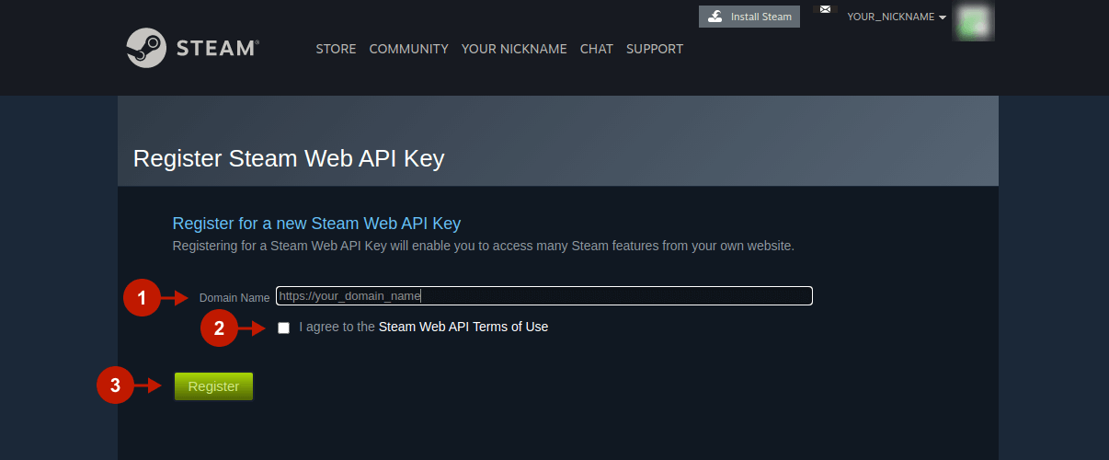Screen dimensions: 1109x460
Task: Open the envelope notifications icon
Action: (825, 10)
